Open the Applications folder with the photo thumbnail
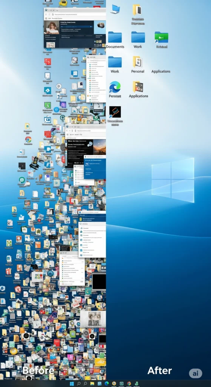The width and height of the screenshot is (211, 387). click(x=138, y=87)
